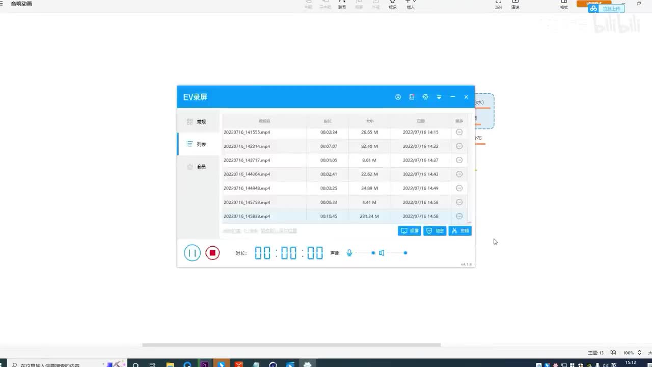Click the 34.89 M size cell
The image size is (652, 367).
click(369, 188)
